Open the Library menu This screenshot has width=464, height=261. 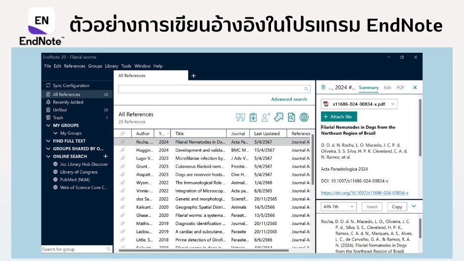112,66
